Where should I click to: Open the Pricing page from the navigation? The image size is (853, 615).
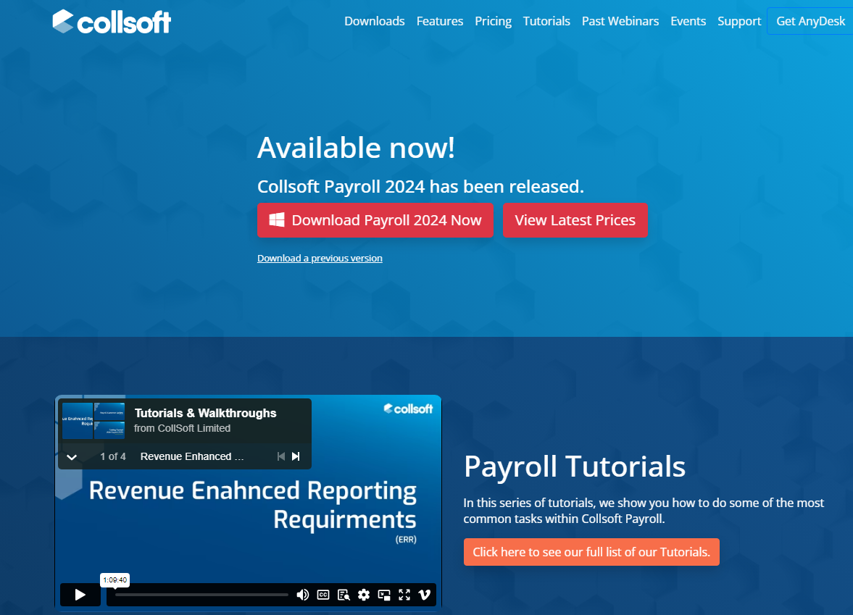tap(493, 21)
